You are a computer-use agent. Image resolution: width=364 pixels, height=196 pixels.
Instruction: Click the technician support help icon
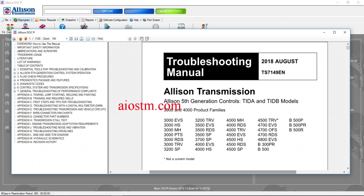pos(204,26)
